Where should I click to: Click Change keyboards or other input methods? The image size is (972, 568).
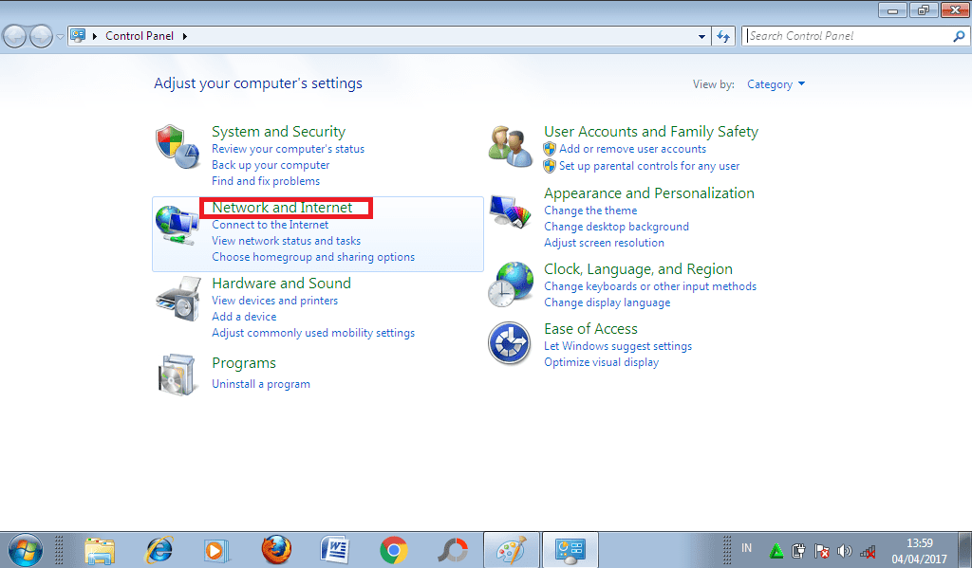[x=650, y=286]
